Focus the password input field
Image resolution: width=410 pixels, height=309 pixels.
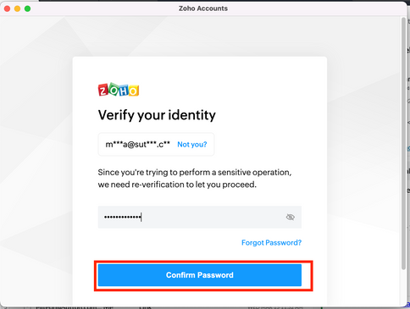tap(200, 217)
